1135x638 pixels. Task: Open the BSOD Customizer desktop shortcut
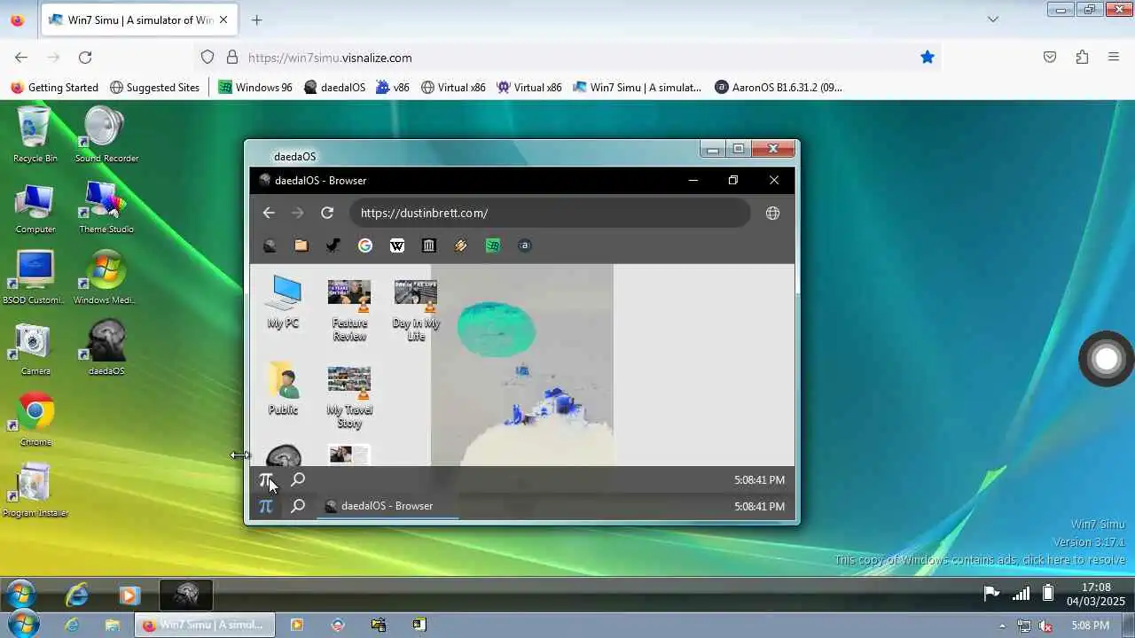click(35, 278)
